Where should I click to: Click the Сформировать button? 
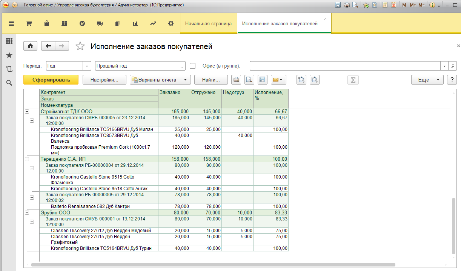51,80
